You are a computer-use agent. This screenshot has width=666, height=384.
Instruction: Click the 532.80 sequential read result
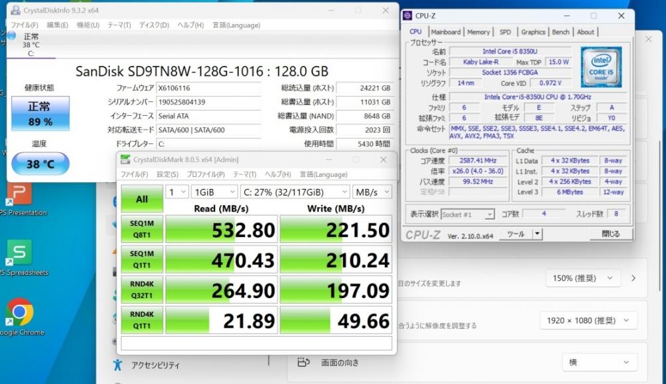click(x=221, y=229)
